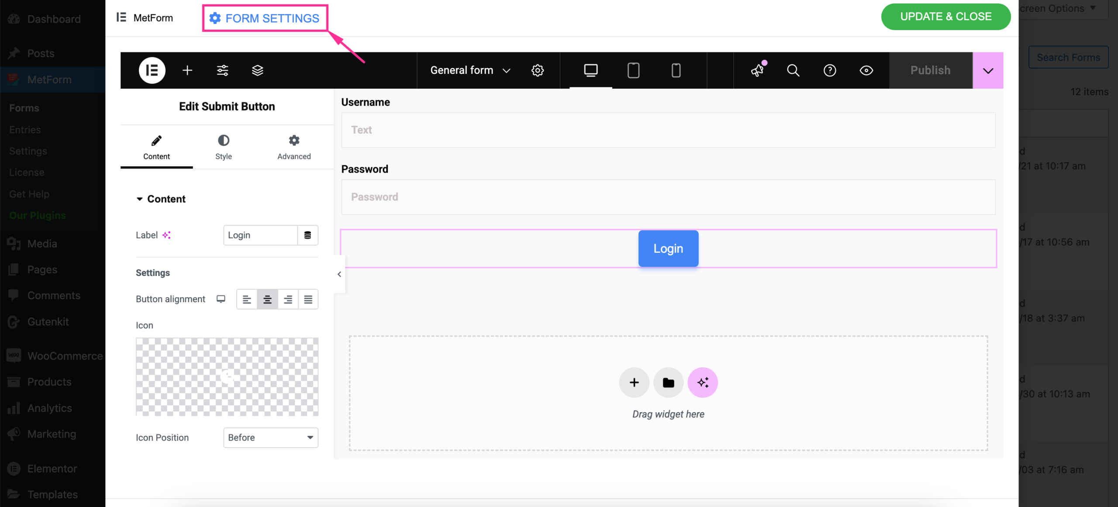Click FORM SETTINGS link
1118x507 pixels.
click(x=265, y=18)
